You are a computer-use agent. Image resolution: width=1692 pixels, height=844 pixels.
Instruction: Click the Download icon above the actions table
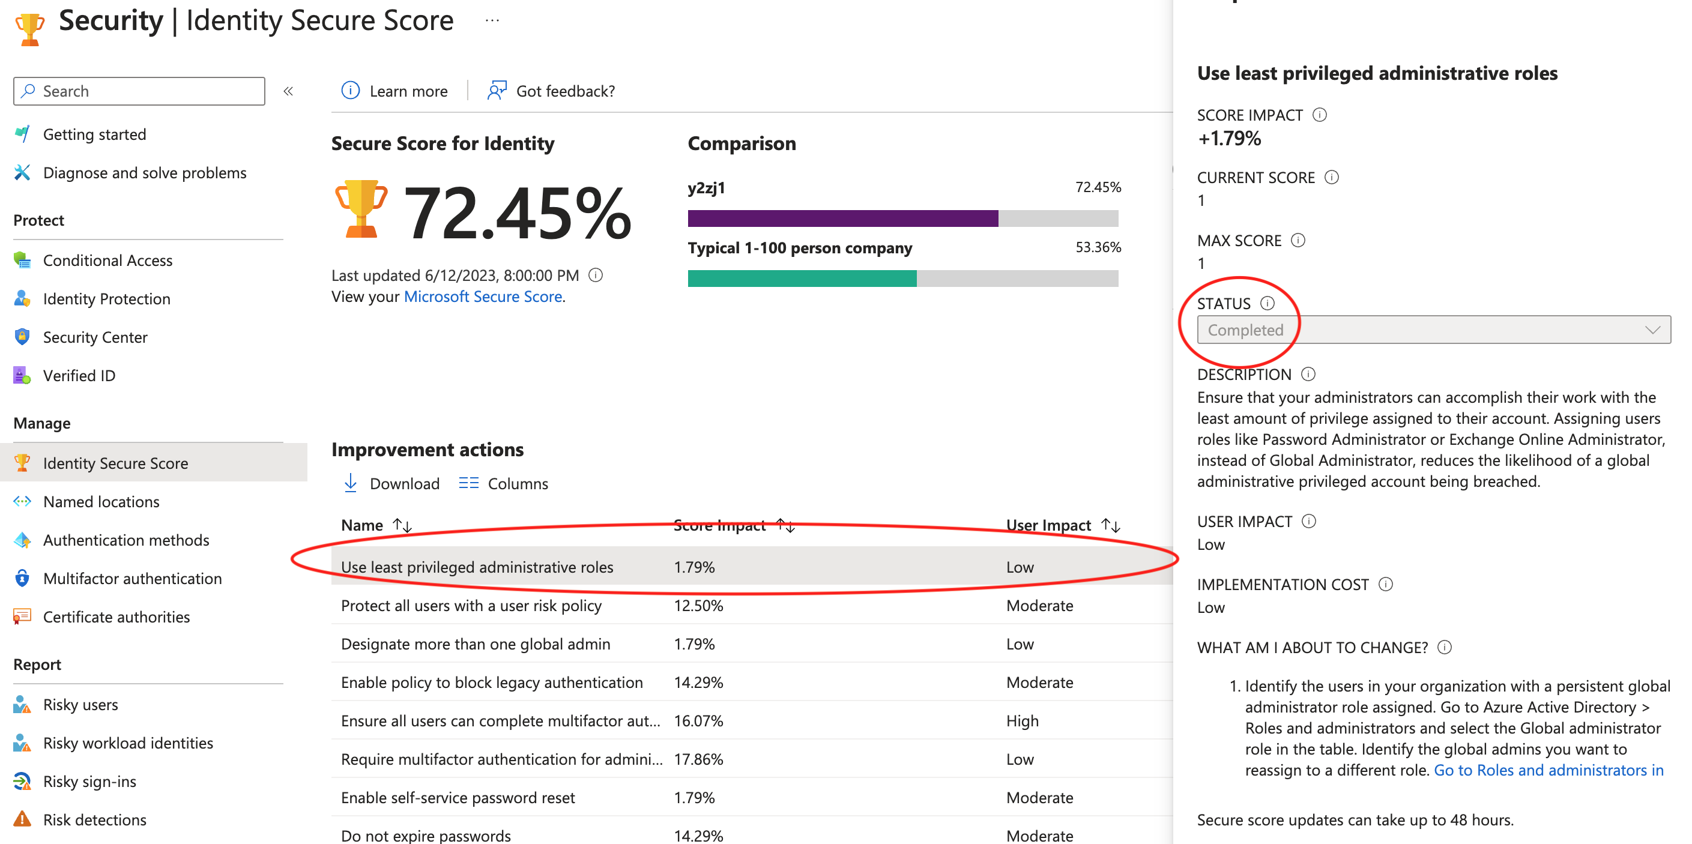tap(352, 483)
